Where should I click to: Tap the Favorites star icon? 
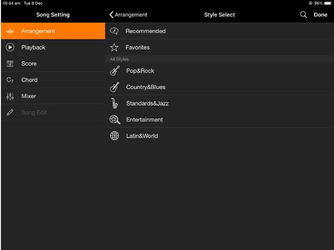click(114, 47)
